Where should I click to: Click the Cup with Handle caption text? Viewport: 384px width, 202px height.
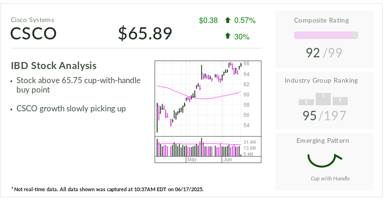(330, 179)
